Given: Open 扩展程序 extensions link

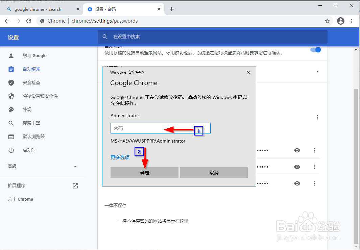Looking at the screenshot, I should coord(17,185).
